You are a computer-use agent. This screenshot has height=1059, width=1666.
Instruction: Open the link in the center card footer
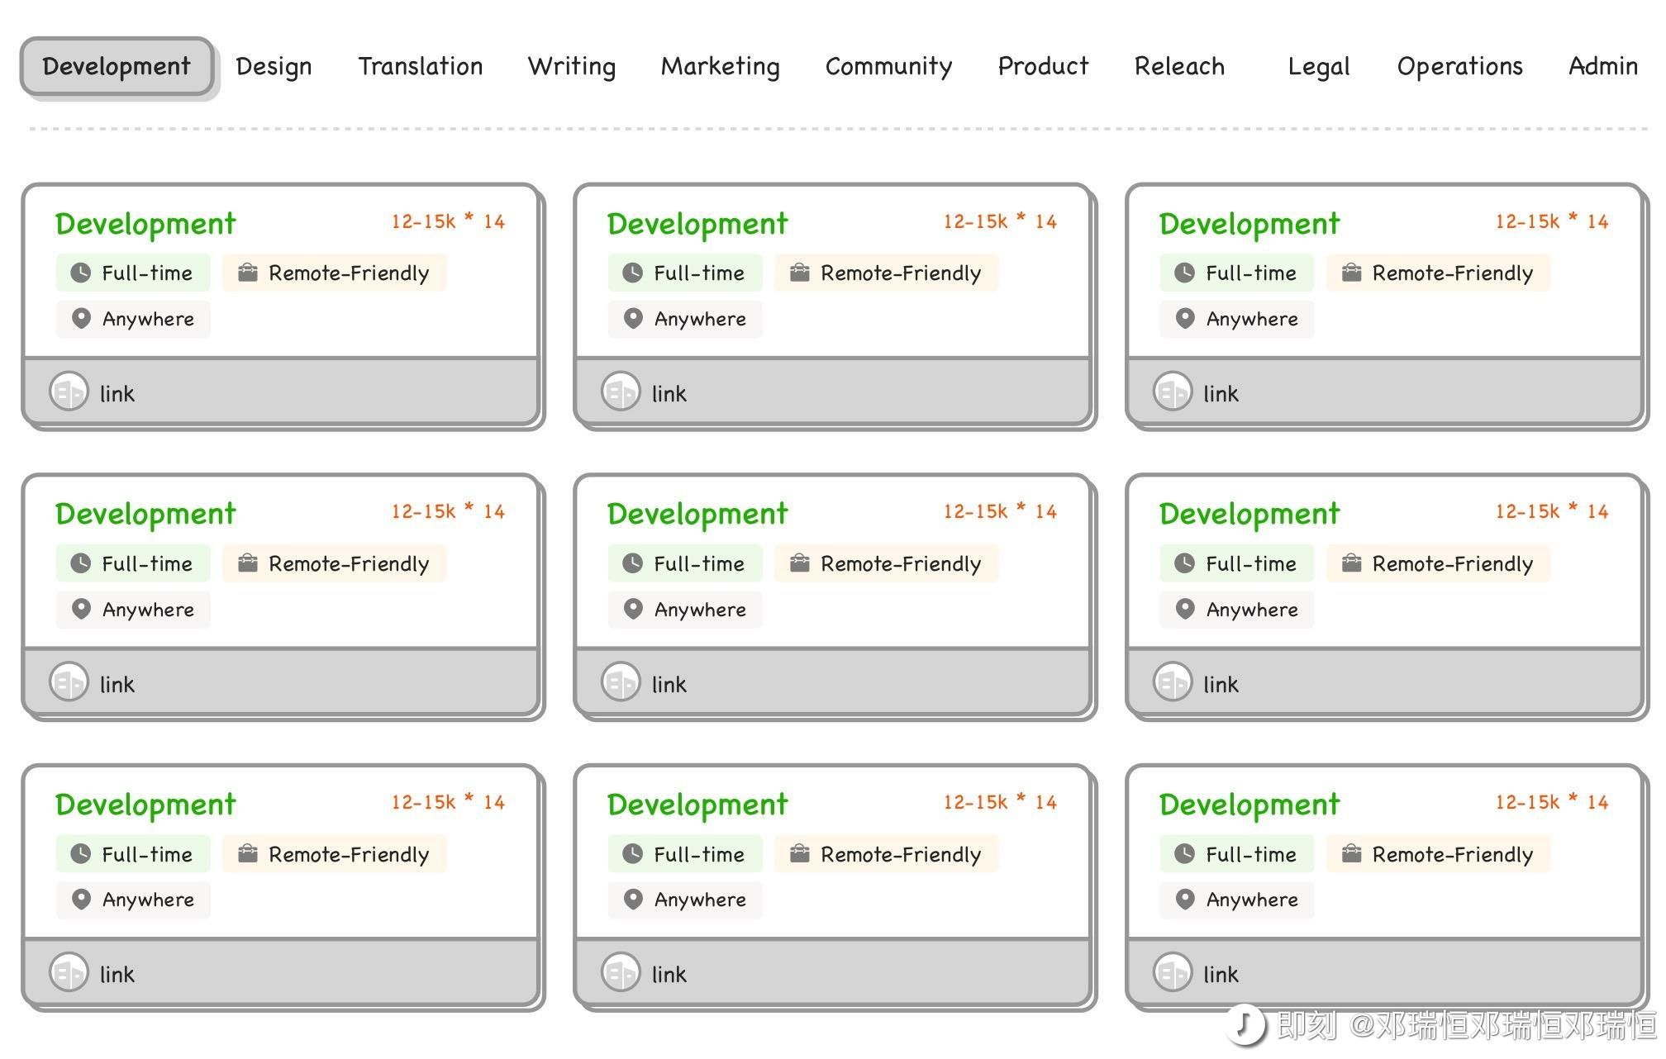669,685
